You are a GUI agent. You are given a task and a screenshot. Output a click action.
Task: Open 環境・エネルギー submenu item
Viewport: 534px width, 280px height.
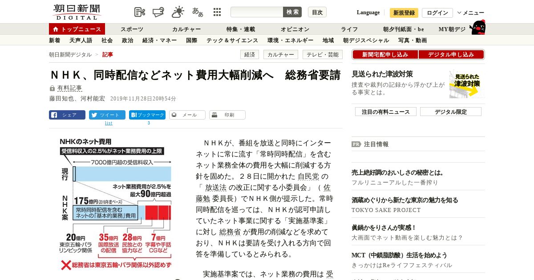point(290,40)
